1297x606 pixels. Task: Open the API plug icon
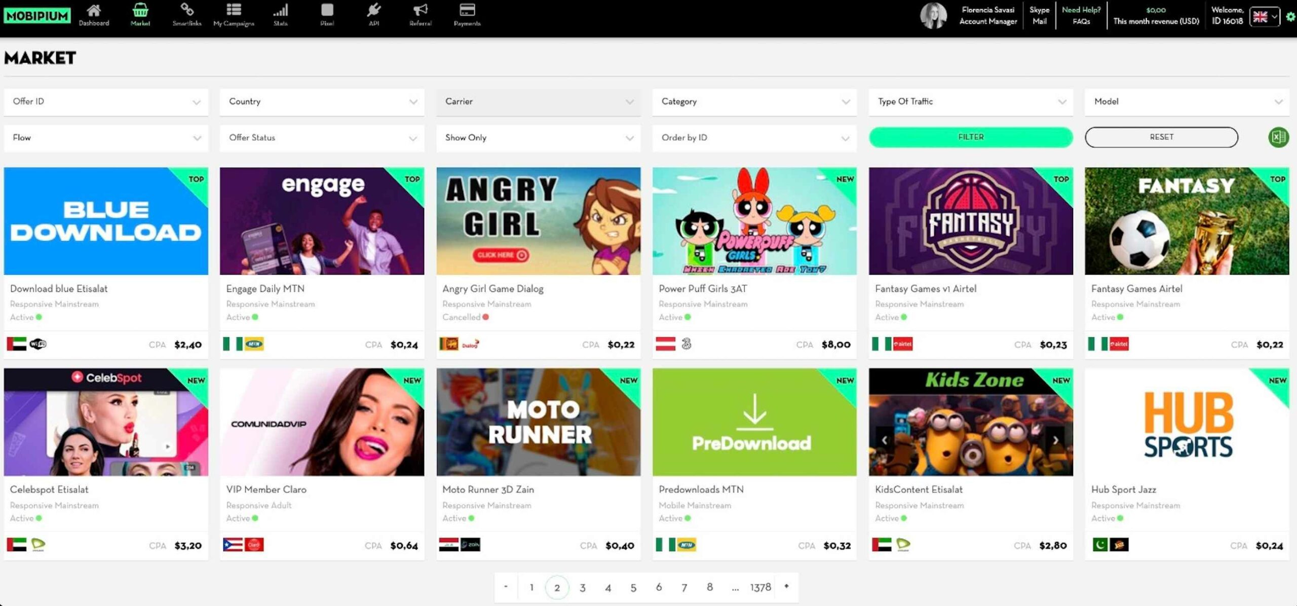[374, 11]
